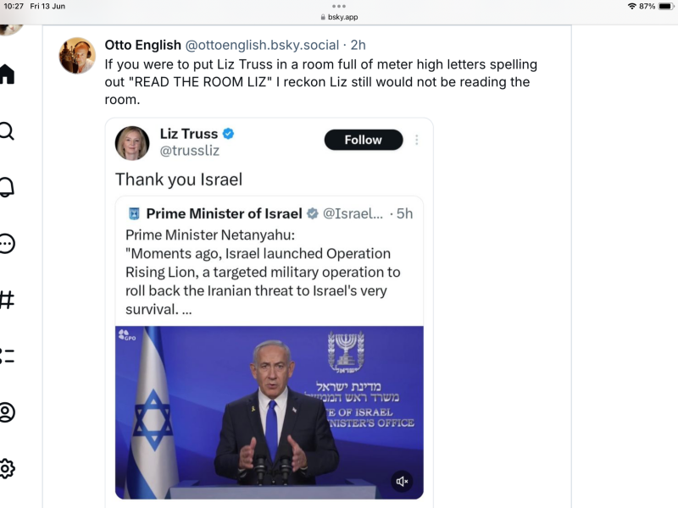
Task: Open the Otto English display name link
Action: pos(142,45)
